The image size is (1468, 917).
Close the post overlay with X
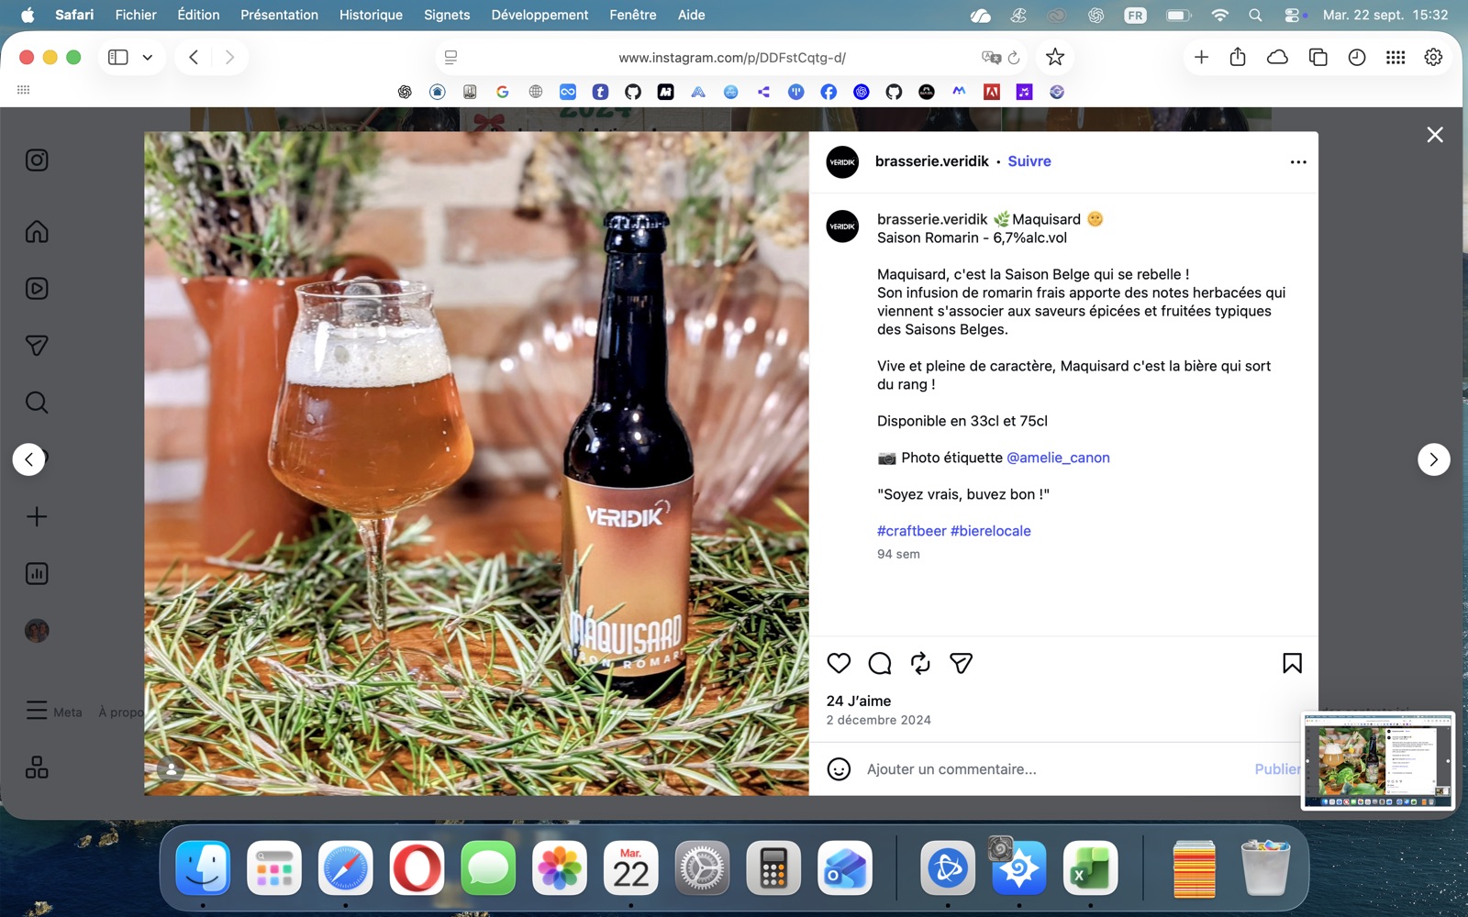(x=1435, y=135)
